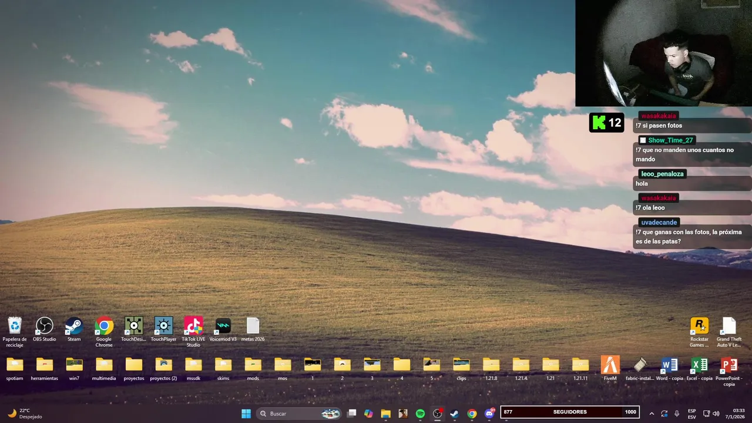Select the Grand Theft Auto V shortcut
The height and width of the screenshot is (423, 752).
729,332
